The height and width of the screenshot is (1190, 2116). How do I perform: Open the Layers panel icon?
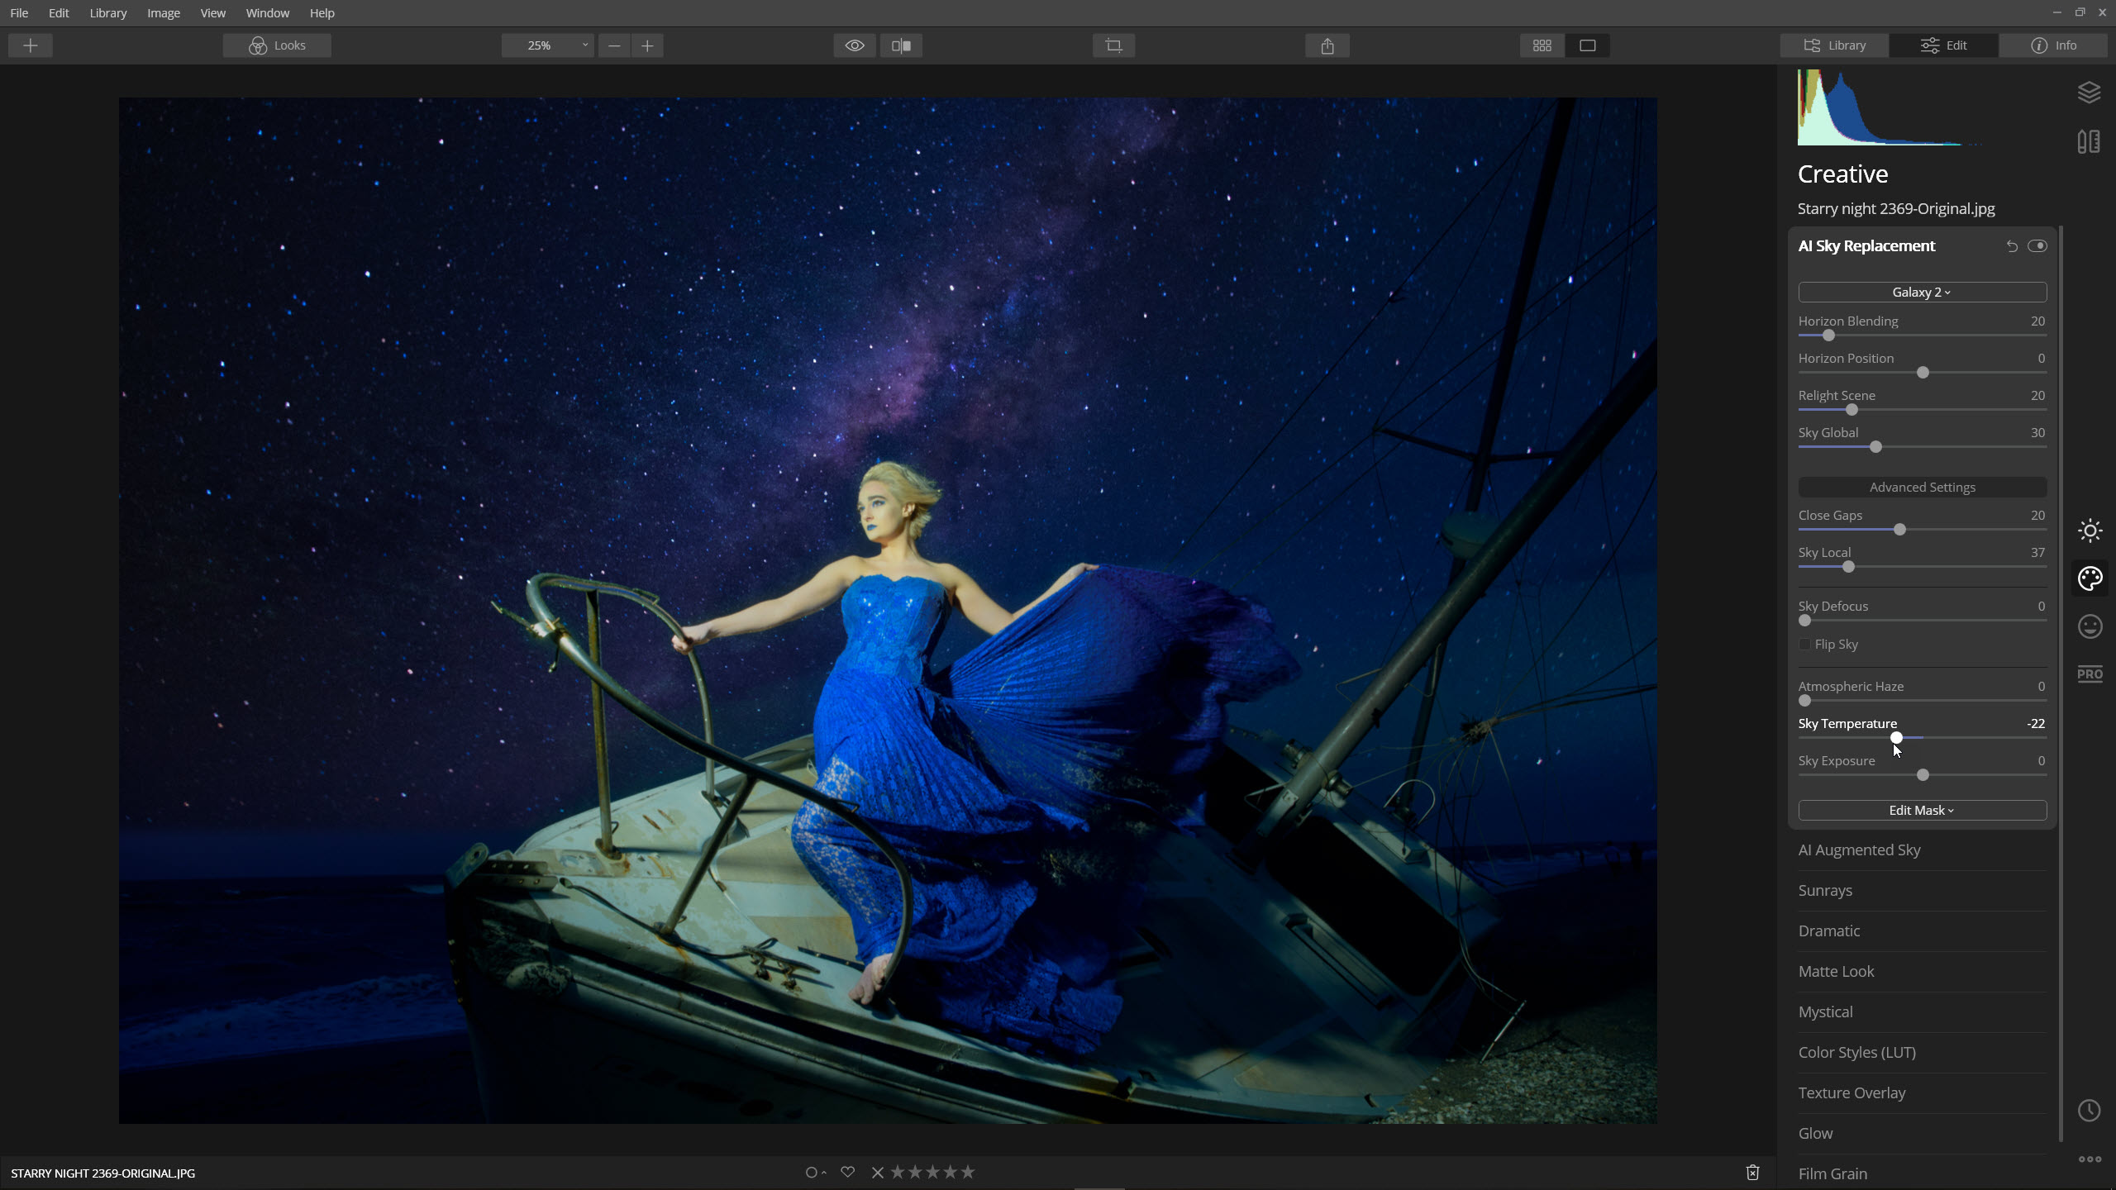coord(2089,93)
